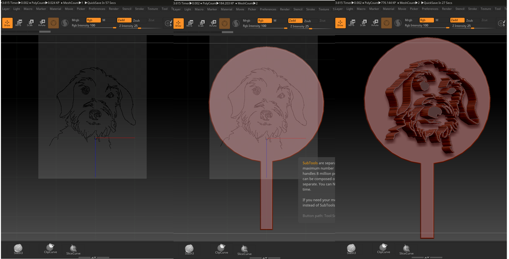Viewport: 509px width, 259px height.
Task: Activate Scale tool in the flat disc view
Action: tap(201, 23)
